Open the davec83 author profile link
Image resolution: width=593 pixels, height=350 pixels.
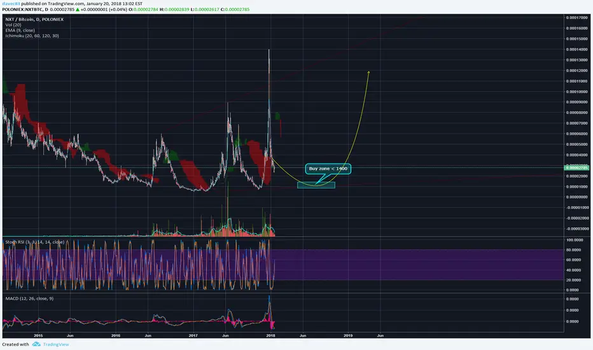pyautogui.click(x=11, y=3)
